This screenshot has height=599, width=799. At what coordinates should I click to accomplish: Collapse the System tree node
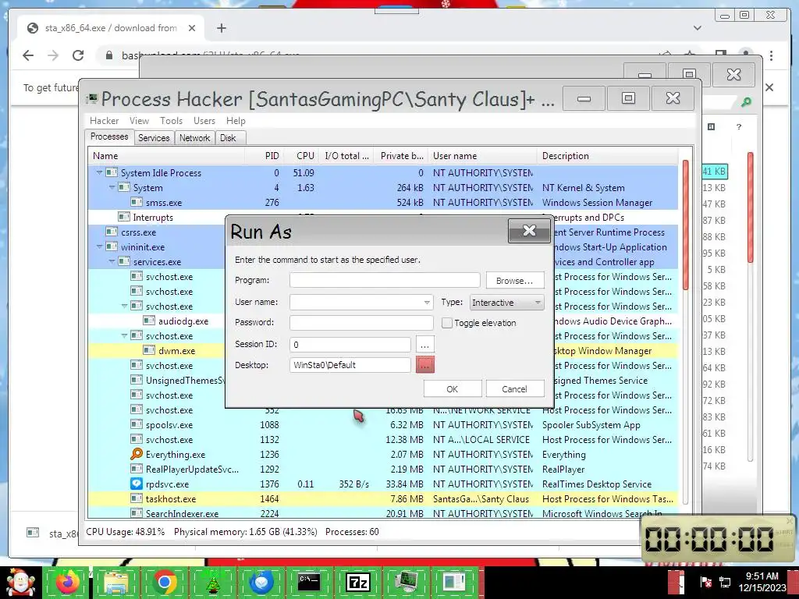click(112, 187)
